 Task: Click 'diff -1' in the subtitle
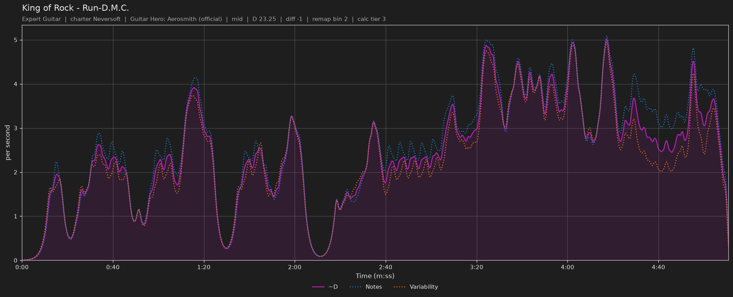tap(294, 19)
